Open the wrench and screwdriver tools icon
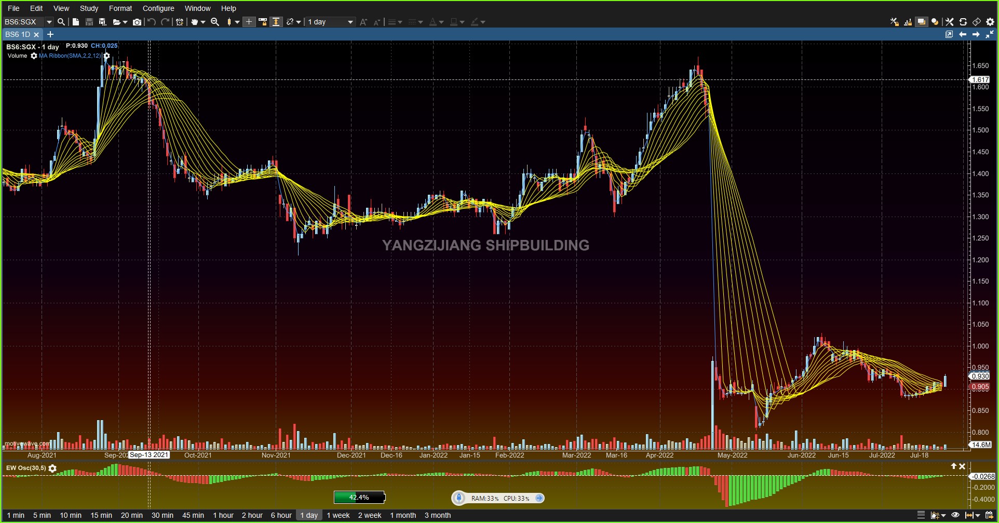 [x=950, y=22]
